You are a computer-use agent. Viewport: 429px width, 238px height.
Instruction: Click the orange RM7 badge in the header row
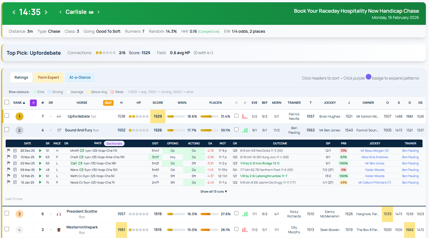pyautogui.click(x=108, y=103)
